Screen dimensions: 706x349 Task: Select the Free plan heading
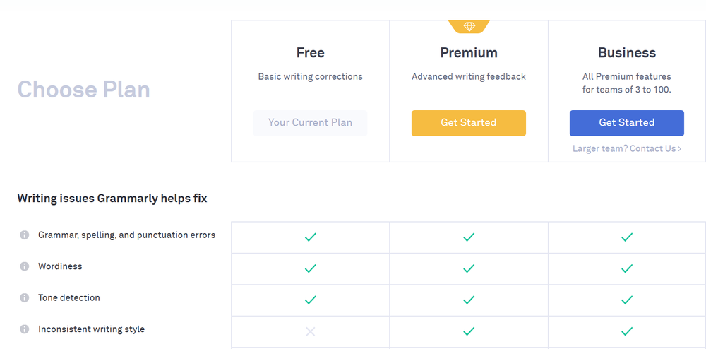310,53
